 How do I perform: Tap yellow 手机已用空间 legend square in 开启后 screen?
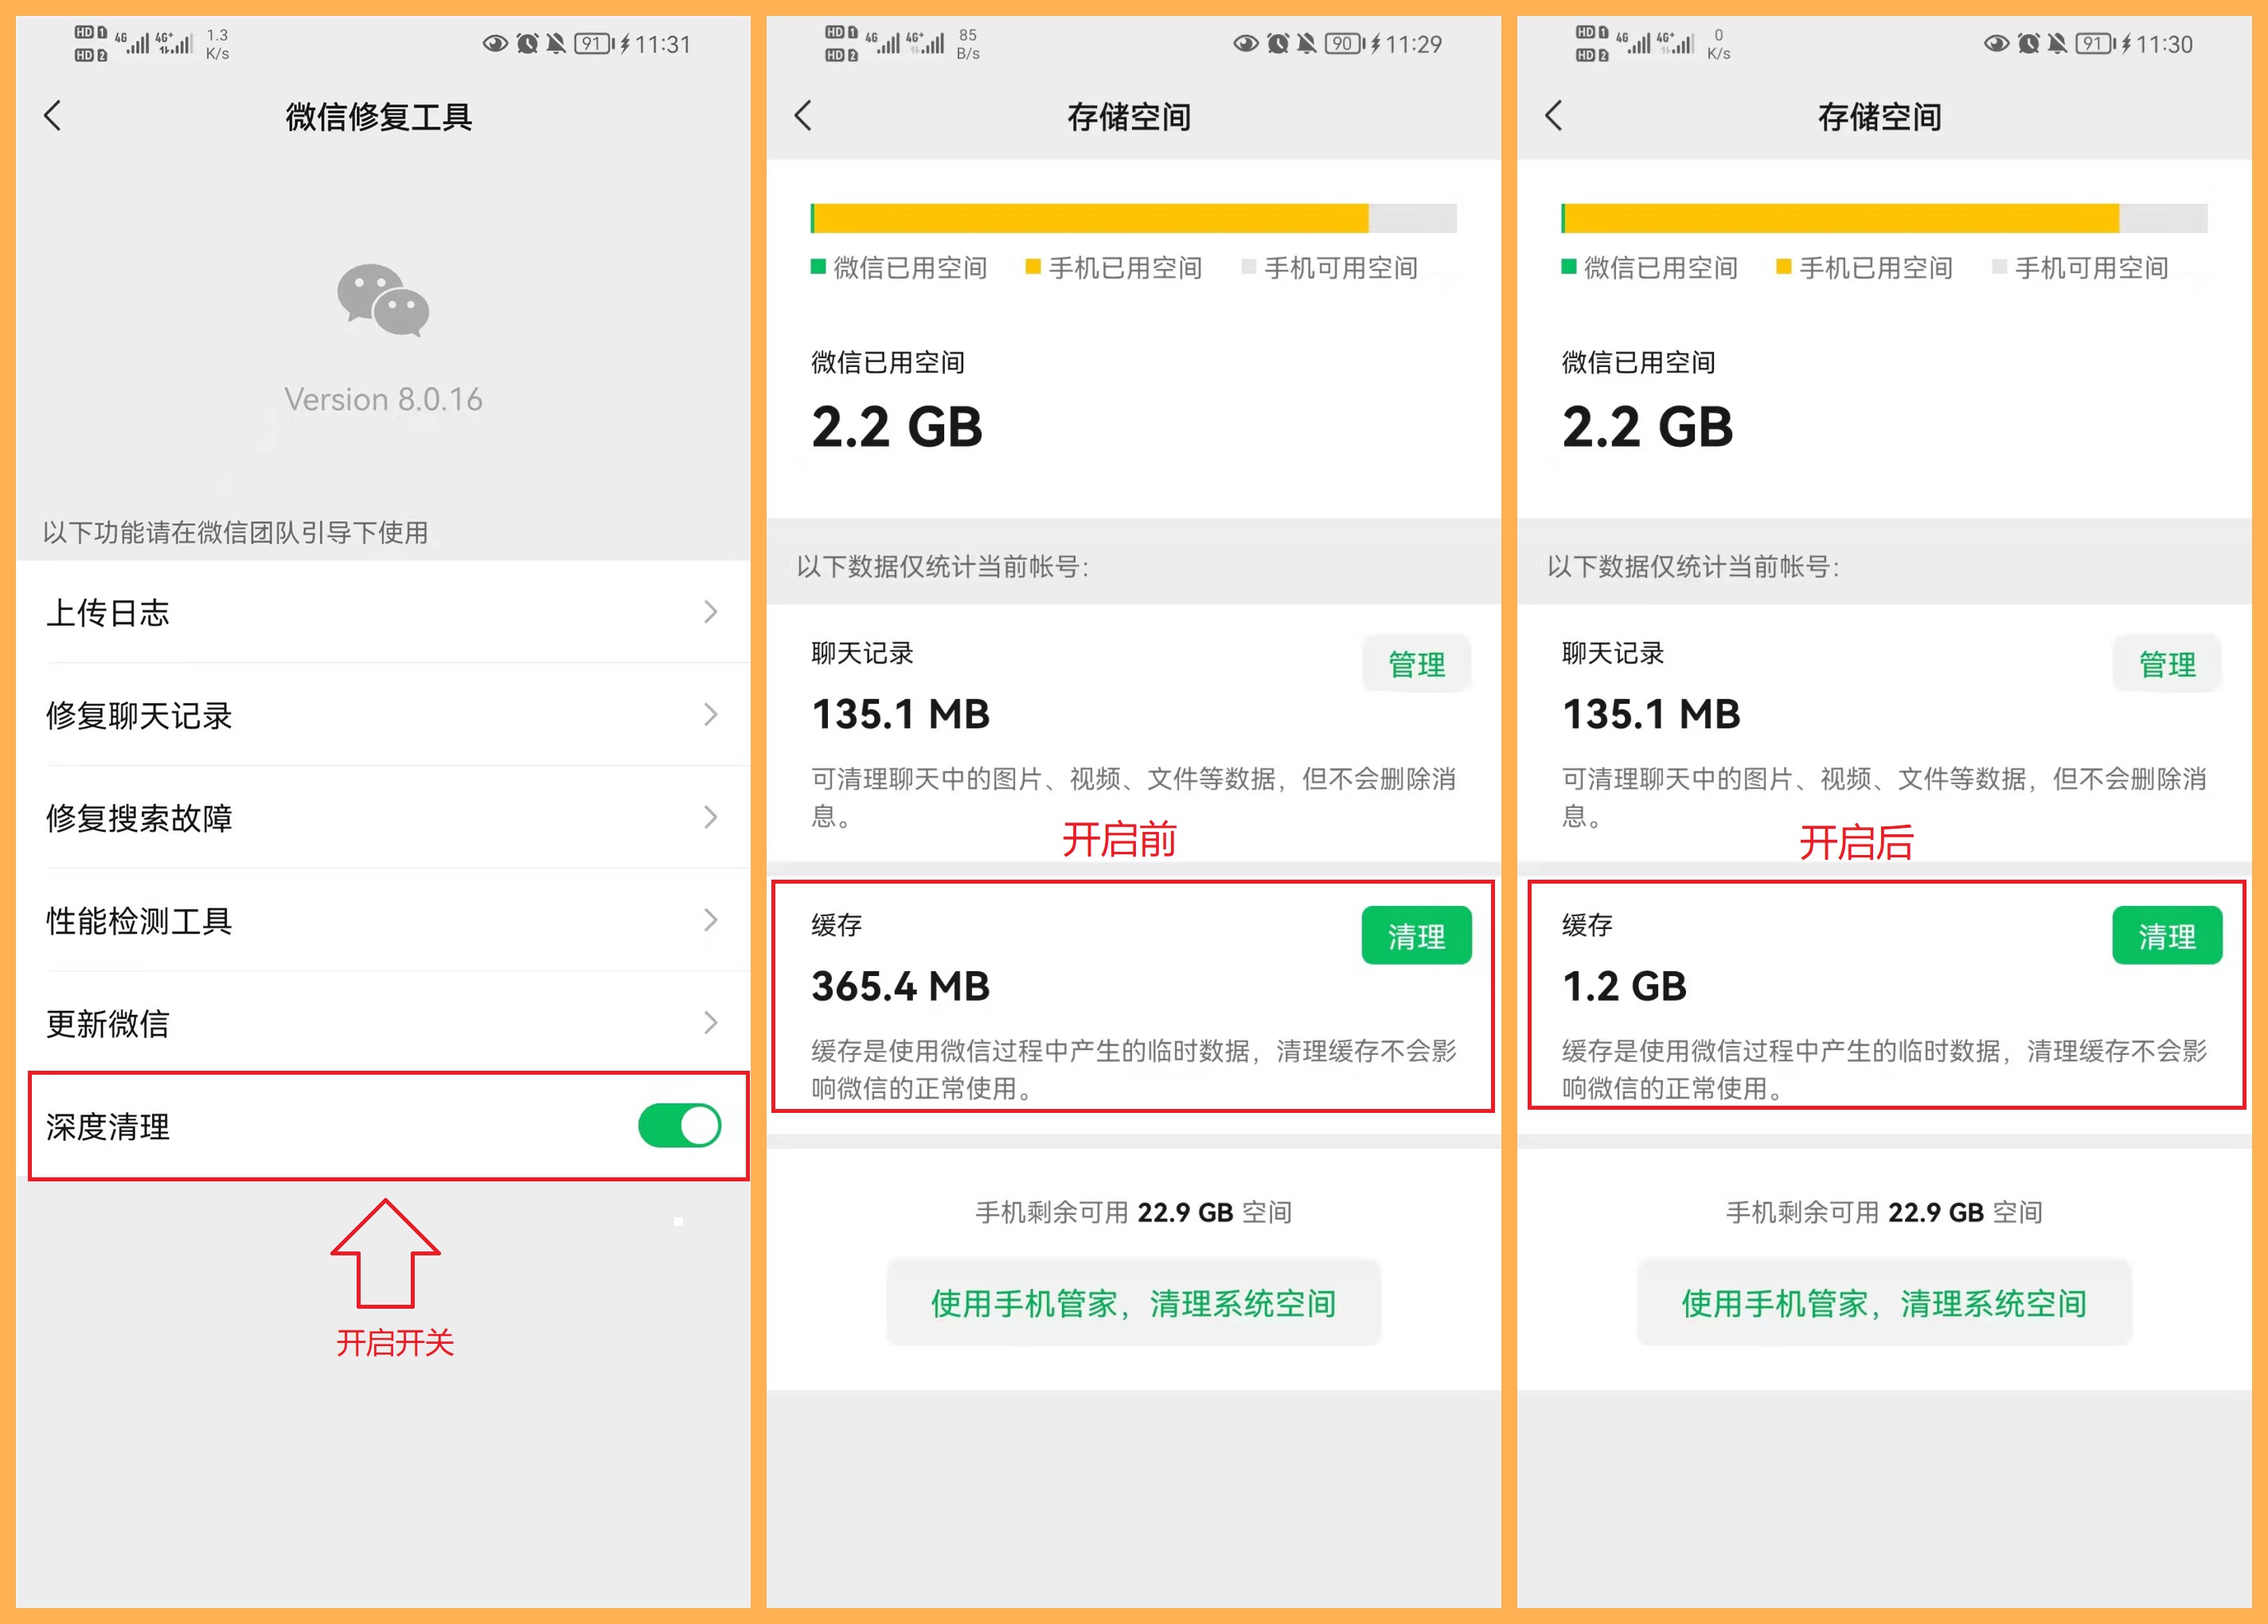1784,267
